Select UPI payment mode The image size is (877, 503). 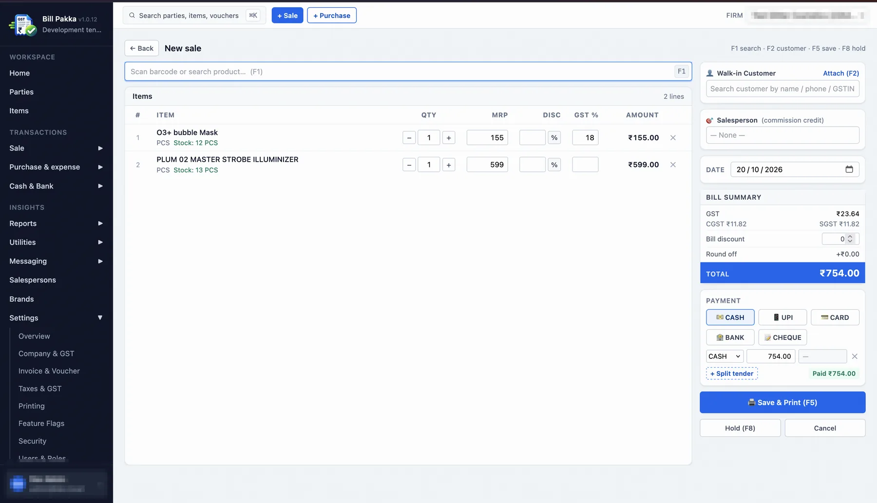[782, 317]
